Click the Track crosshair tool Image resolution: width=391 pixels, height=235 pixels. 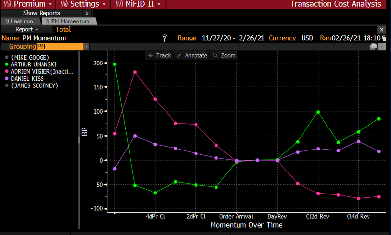(159, 55)
